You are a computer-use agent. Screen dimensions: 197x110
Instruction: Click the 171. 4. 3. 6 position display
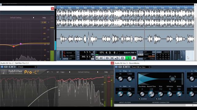pos(107,53)
